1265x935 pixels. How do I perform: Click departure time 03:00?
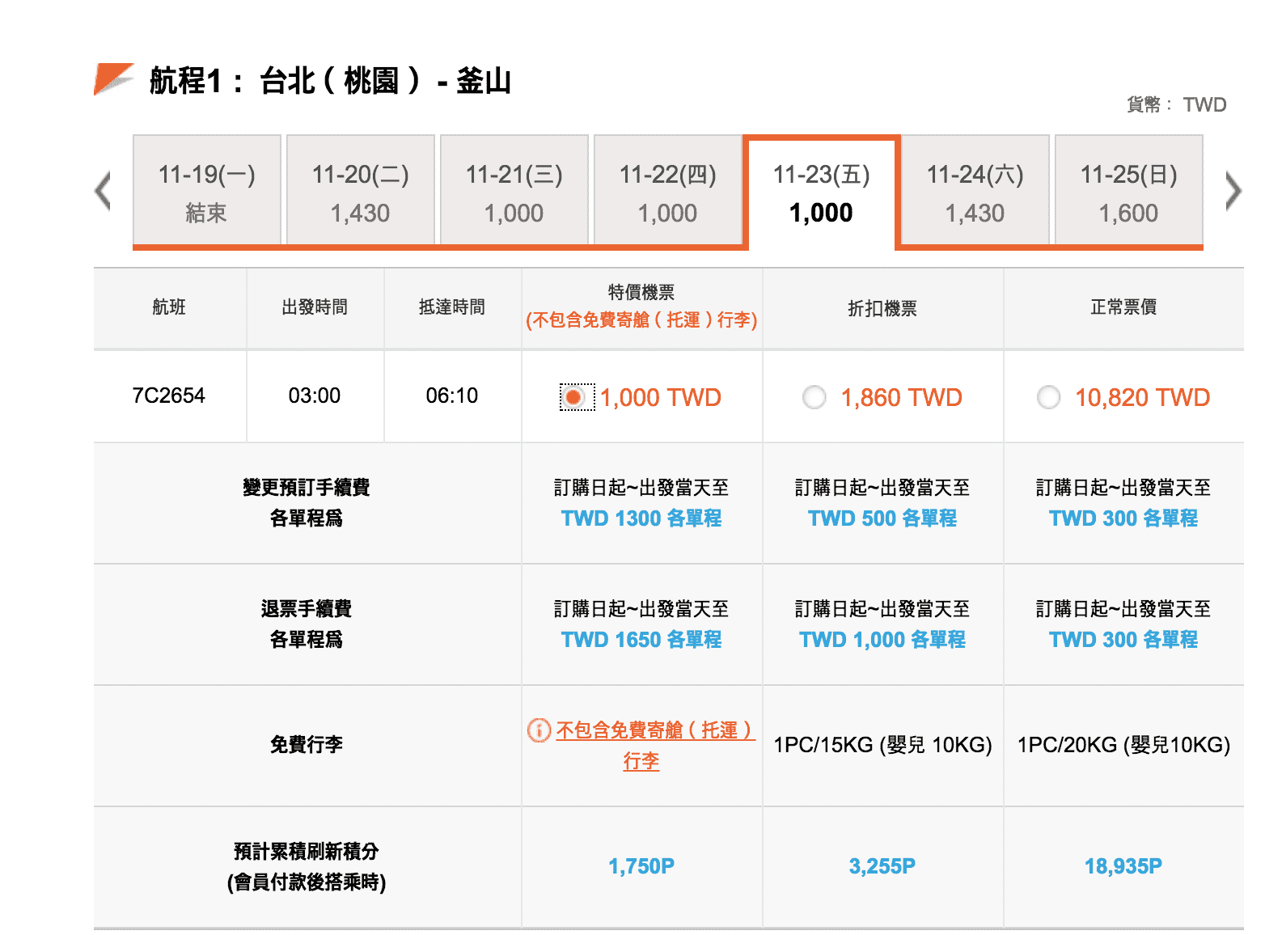(315, 396)
